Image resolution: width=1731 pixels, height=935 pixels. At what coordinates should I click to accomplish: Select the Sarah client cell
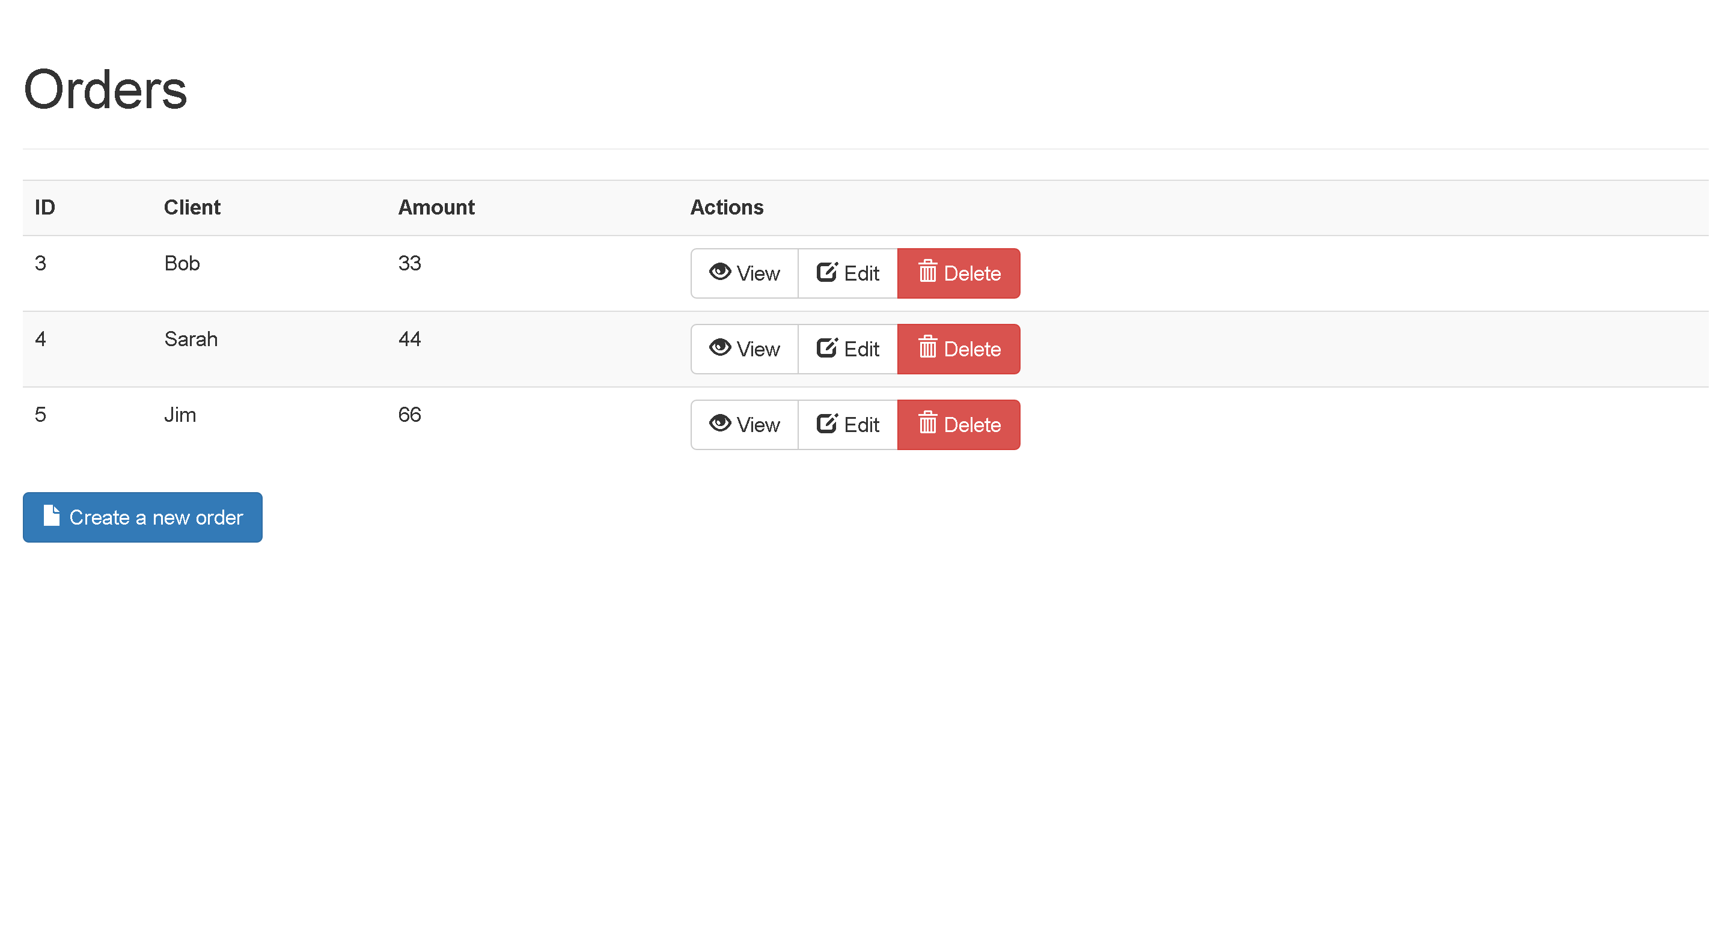coord(191,339)
